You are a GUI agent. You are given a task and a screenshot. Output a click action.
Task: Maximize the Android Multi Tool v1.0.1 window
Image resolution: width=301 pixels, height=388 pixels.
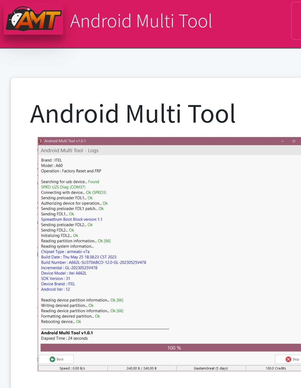[294, 141]
